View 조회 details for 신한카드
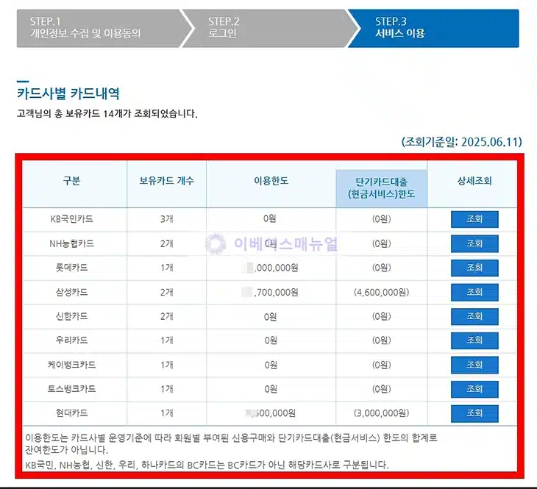Viewport: 537px width, 489px height. tap(474, 316)
